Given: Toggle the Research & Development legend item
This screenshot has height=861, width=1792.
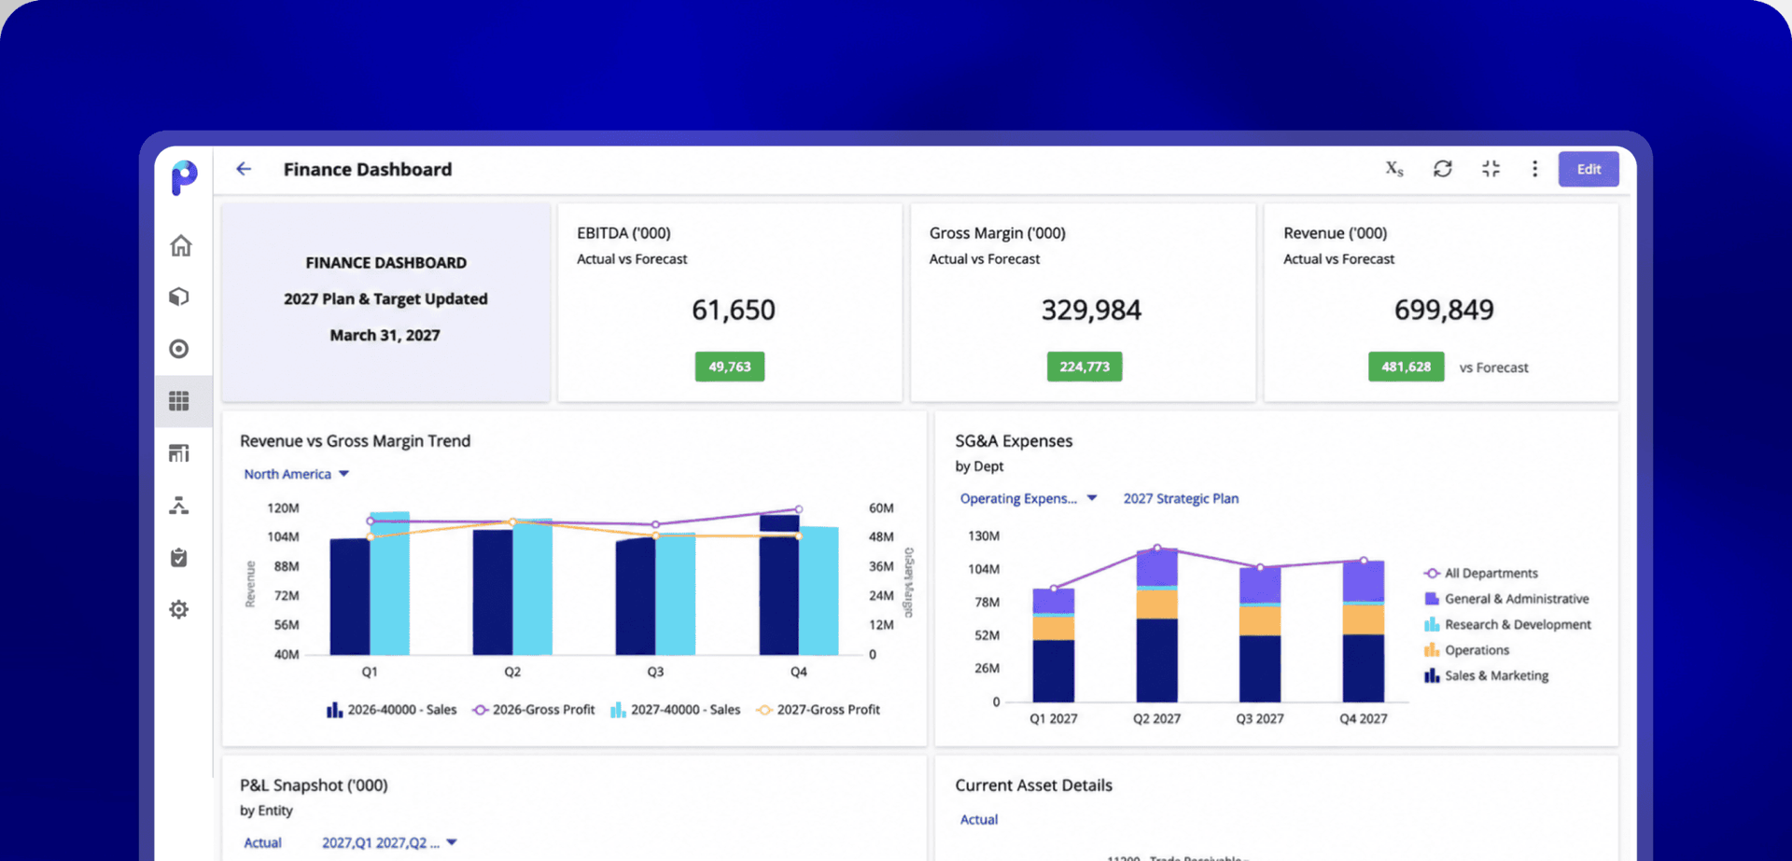Looking at the screenshot, I should tap(1507, 624).
